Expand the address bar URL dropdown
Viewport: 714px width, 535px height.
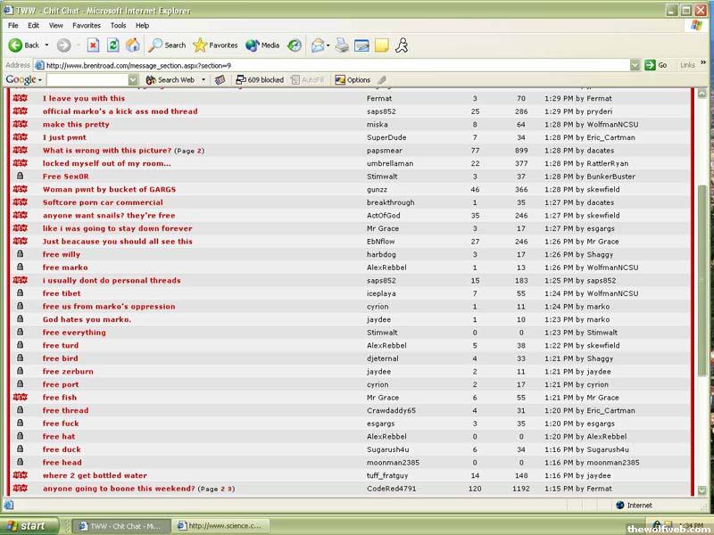point(635,65)
